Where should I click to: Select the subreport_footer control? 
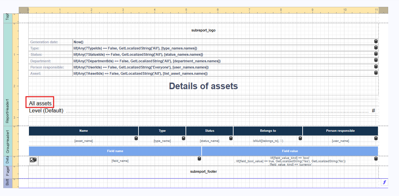(203, 171)
